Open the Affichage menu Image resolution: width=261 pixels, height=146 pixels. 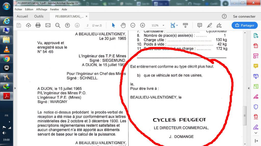pos(42,9)
